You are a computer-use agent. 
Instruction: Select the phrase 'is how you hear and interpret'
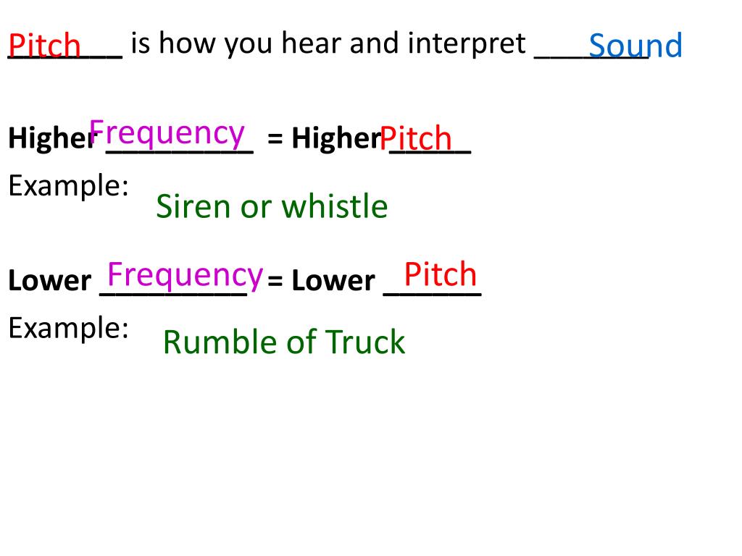[328, 43]
